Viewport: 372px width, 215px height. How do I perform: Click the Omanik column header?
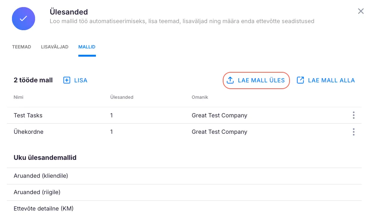click(200, 97)
